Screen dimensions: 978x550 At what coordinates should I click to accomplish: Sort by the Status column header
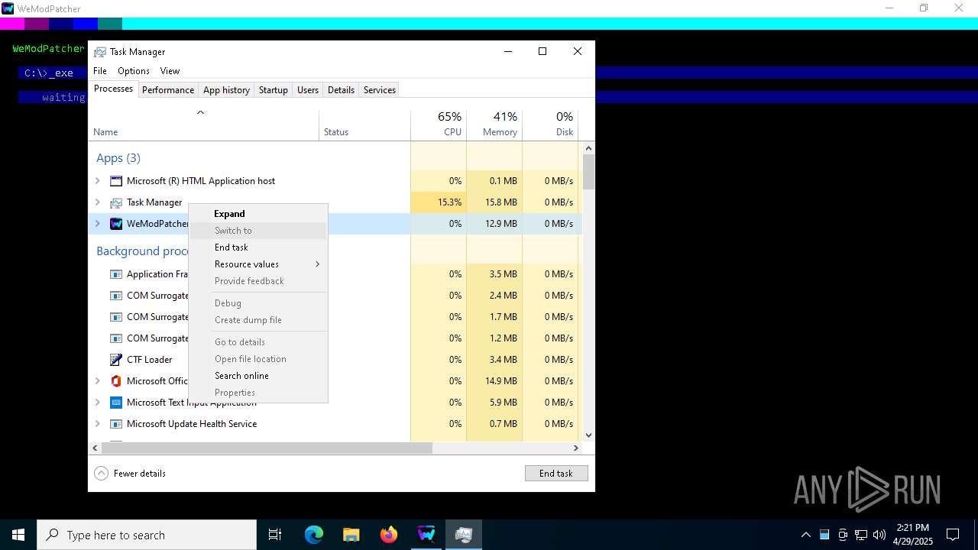click(364, 125)
